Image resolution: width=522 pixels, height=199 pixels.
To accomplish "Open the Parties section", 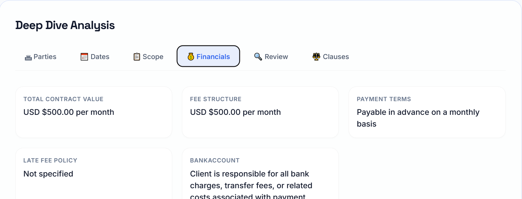I will (40, 56).
